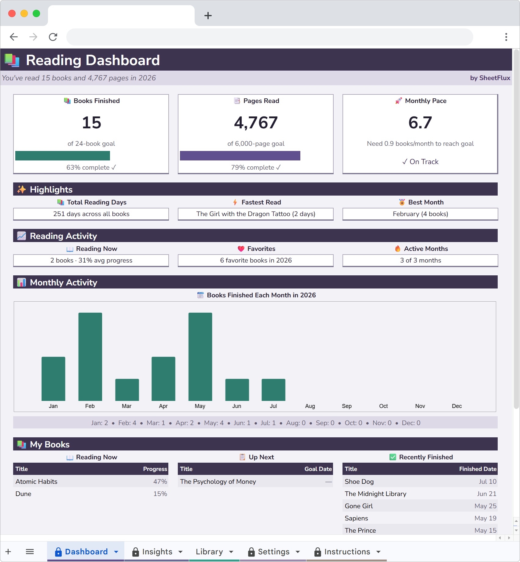Click the fire icon next to Active Months
The height and width of the screenshot is (562, 520).
pos(397,248)
